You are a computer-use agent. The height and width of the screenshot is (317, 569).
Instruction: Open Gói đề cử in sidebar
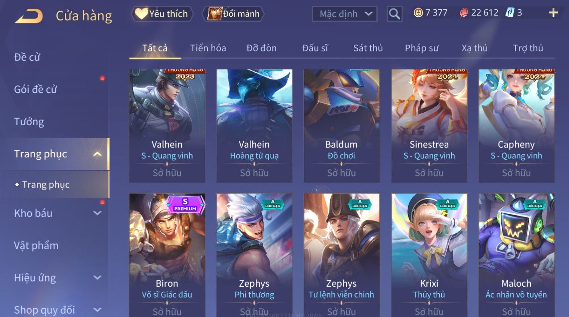(x=36, y=89)
